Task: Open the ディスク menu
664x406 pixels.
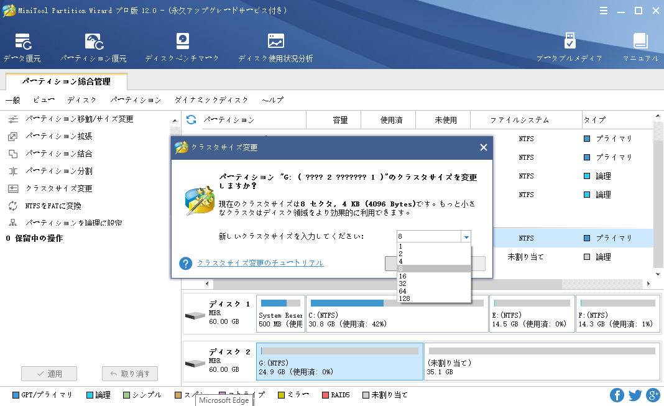Action: point(82,100)
